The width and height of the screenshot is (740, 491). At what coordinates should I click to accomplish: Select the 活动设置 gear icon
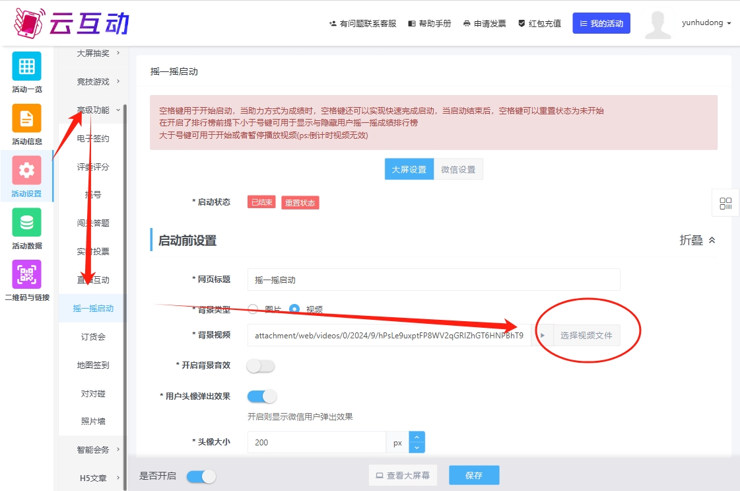(26, 170)
